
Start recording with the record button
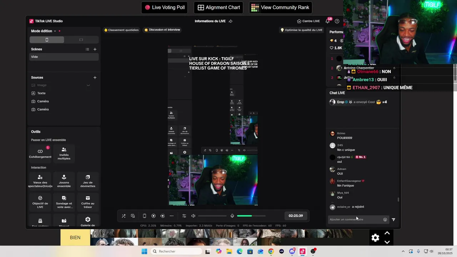click(154, 216)
